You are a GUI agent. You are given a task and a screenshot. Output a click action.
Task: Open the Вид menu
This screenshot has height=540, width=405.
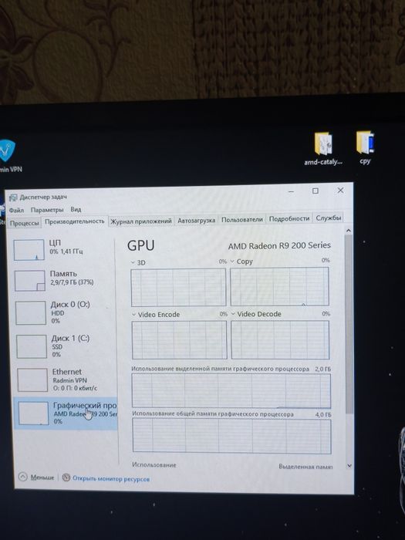coord(76,209)
